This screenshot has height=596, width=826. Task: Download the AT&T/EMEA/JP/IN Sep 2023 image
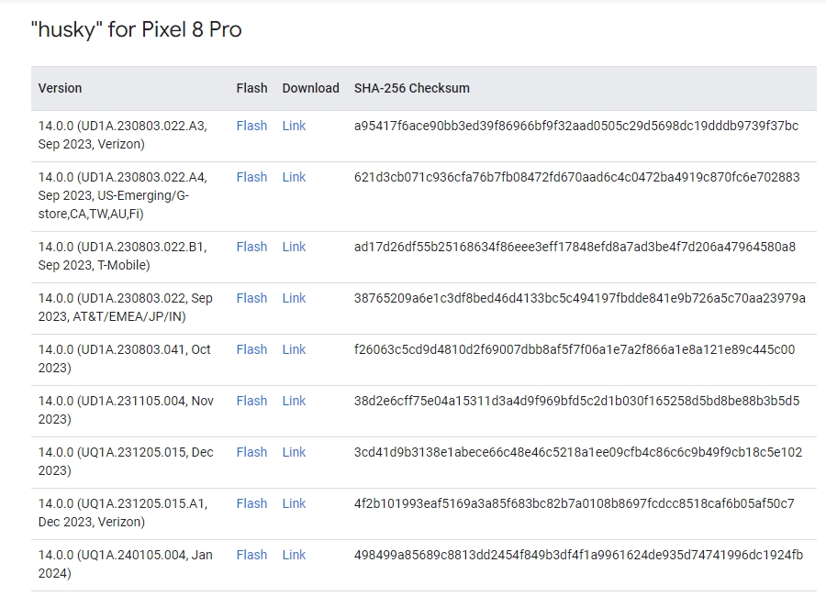point(294,298)
